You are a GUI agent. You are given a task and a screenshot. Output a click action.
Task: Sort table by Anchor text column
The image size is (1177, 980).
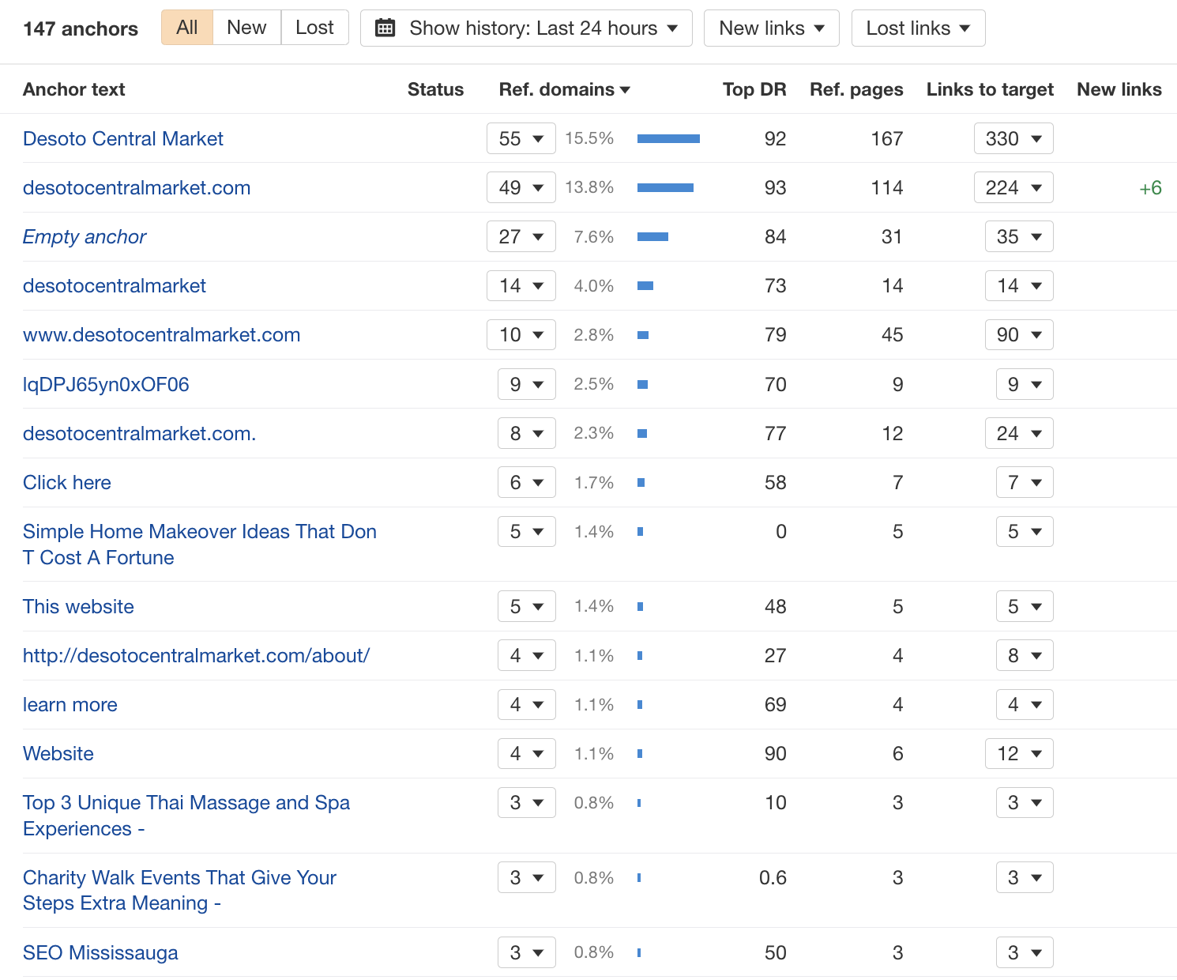pyautogui.click(x=74, y=89)
